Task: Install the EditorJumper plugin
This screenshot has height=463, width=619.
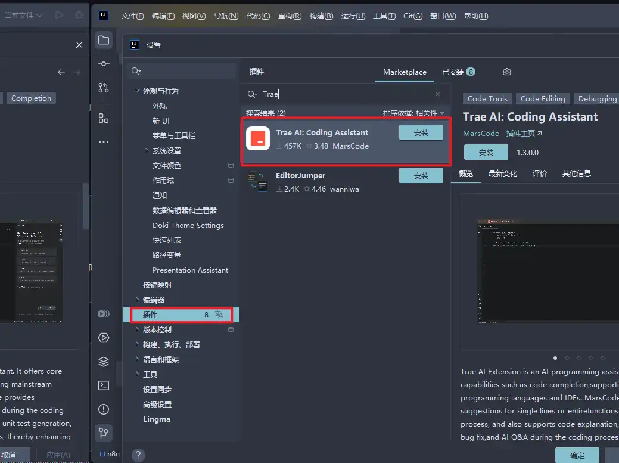Action: click(x=421, y=175)
